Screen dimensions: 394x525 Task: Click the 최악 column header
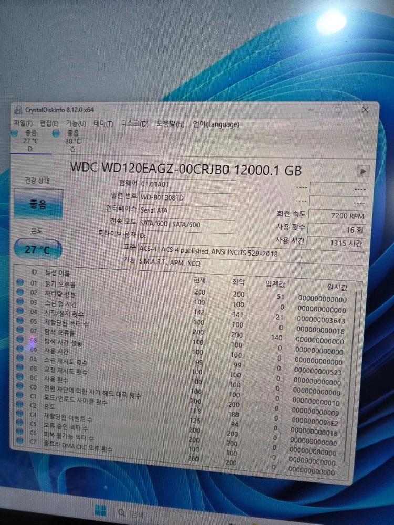(x=239, y=282)
